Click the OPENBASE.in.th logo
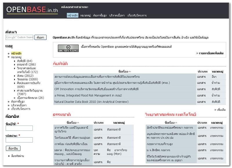 point(32,10)
